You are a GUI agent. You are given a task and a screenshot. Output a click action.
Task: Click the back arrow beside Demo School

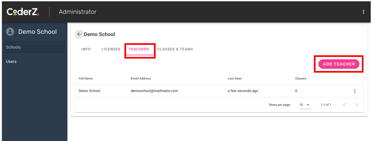coord(79,34)
